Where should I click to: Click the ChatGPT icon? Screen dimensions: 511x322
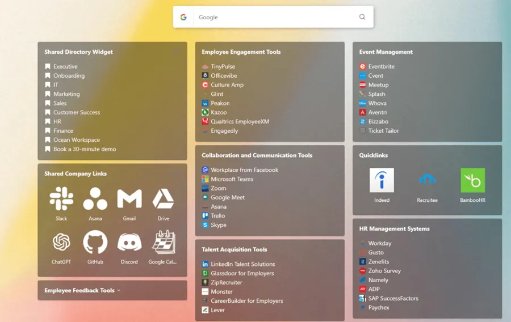[x=61, y=243]
